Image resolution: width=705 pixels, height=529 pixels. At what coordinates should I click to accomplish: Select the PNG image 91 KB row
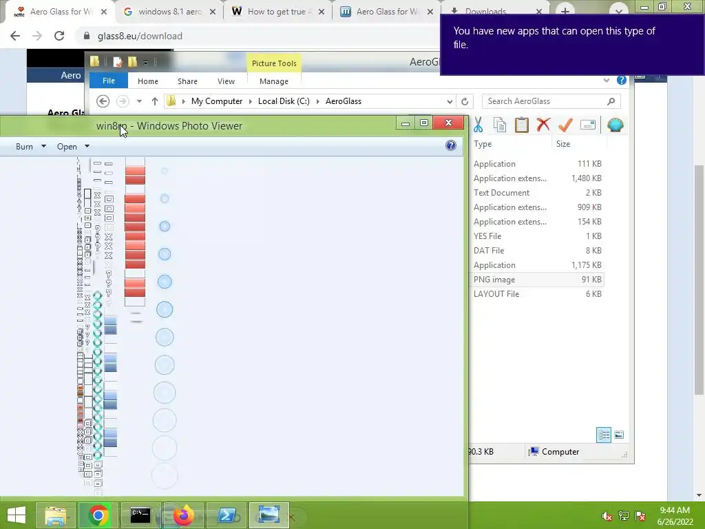(x=537, y=280)
